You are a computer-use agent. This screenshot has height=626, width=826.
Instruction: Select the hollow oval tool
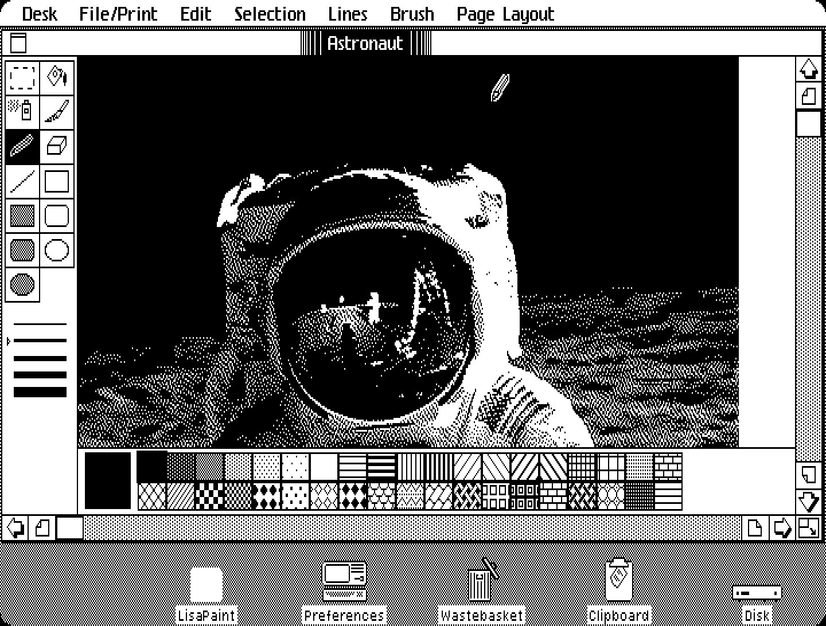tap(57, 250)
